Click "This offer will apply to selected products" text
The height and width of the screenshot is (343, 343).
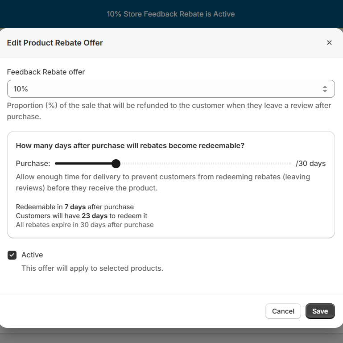click(x=92, y=269)
